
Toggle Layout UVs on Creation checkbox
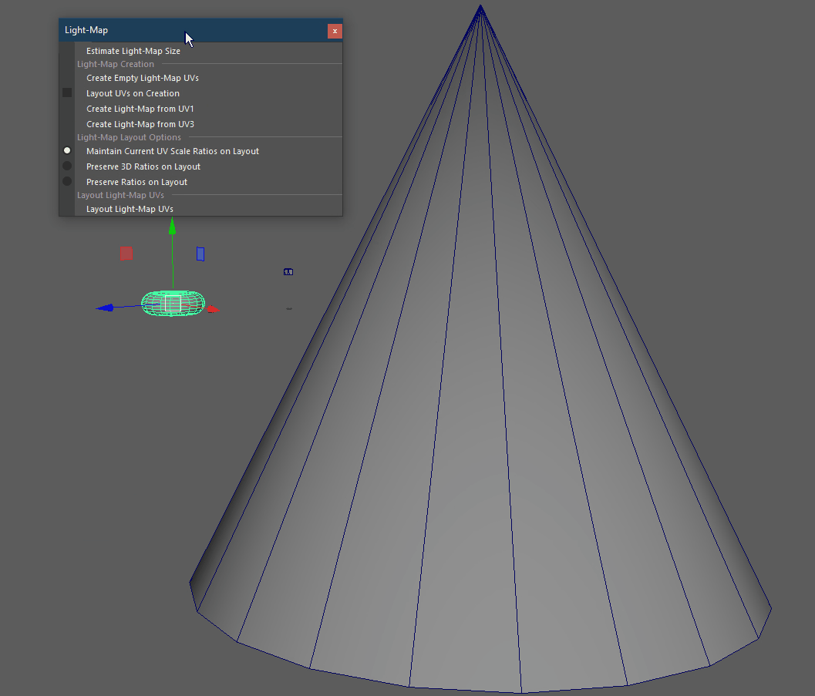(x=67, y=93)
